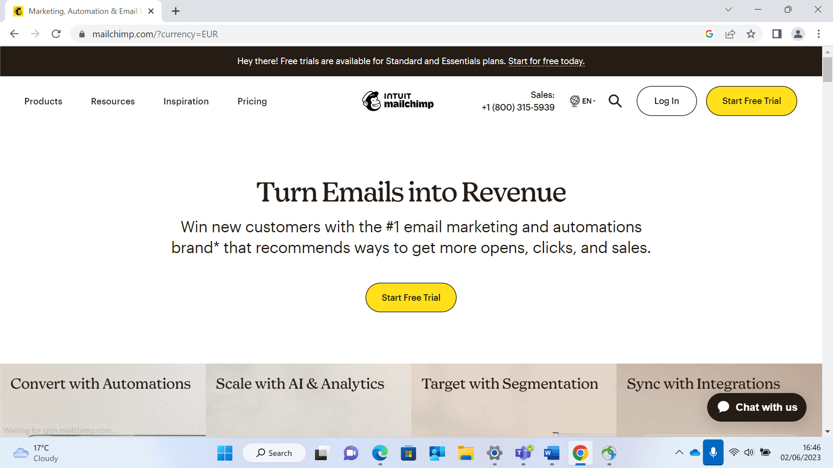Open the Windows Start menu

(225, 453)
